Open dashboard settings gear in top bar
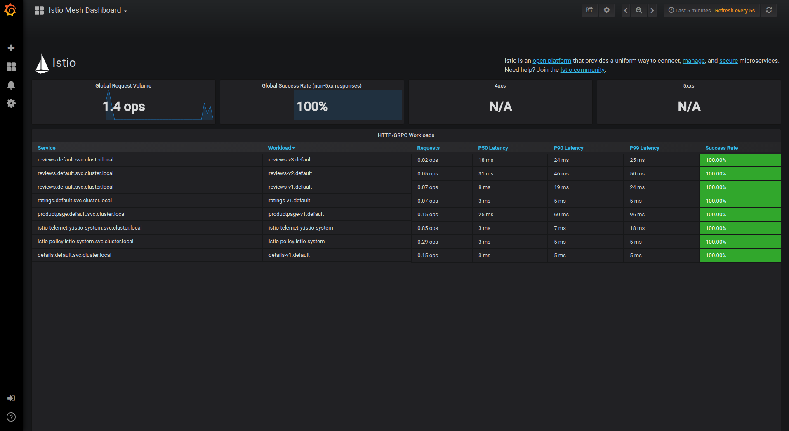This screenshot has width=789, height=431. (606, 10)
